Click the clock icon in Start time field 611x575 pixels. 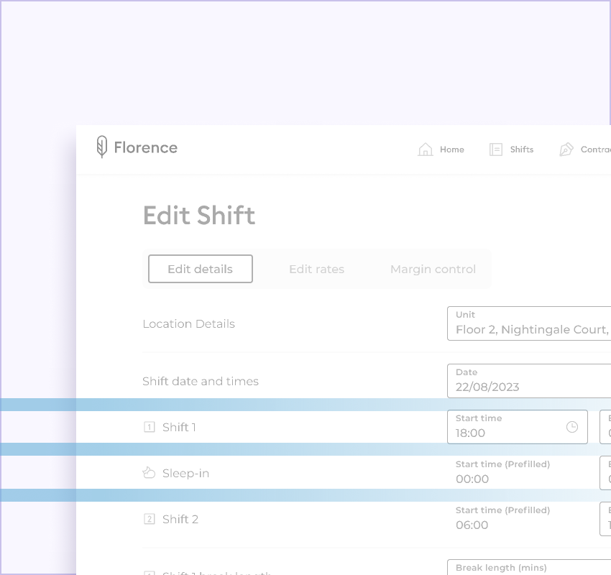coord(571,427)
